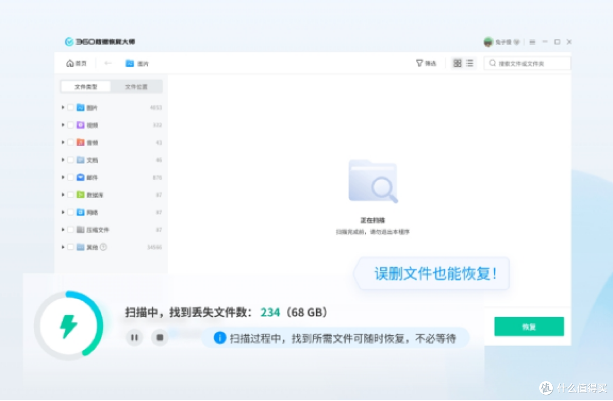613x401 pixels.
Task: Switch to File Location (文件位置) tab
Action: click(136, 87)
